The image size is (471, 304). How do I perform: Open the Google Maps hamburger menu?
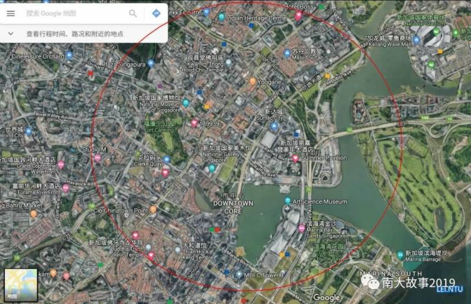click(11, 14)
